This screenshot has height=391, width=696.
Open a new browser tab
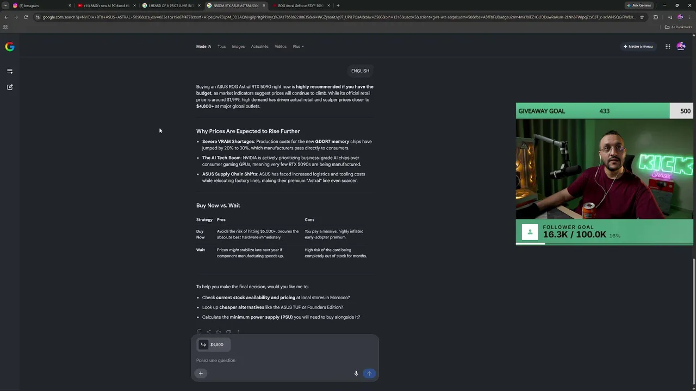click(338, 5)
